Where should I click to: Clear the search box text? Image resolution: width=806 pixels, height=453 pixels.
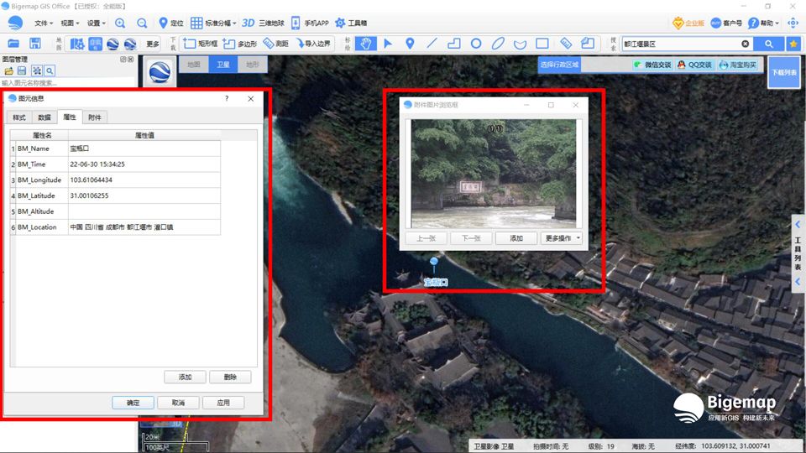pos(745,44)
